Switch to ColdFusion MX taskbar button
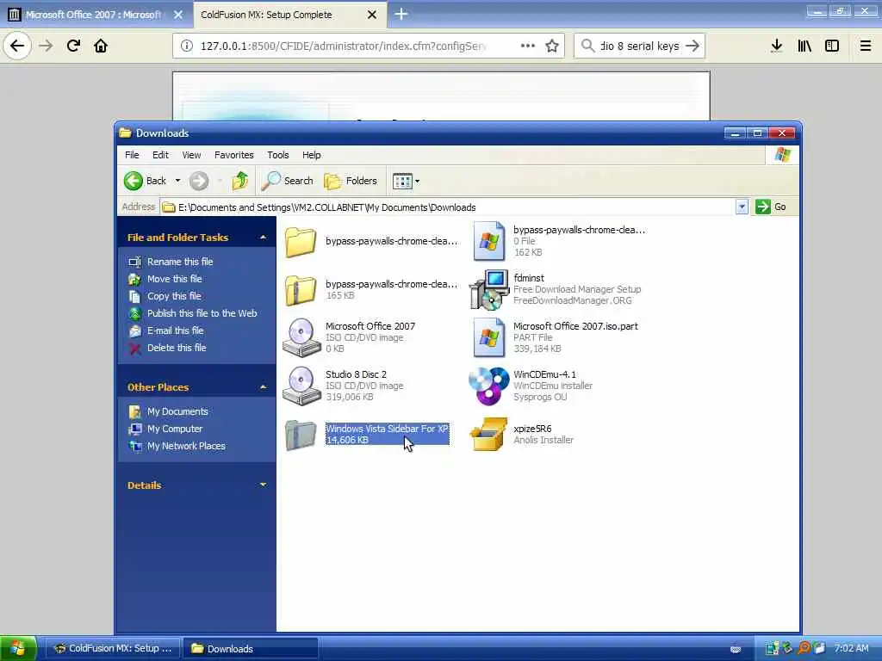The image size is (882, 661). point(113,649)
